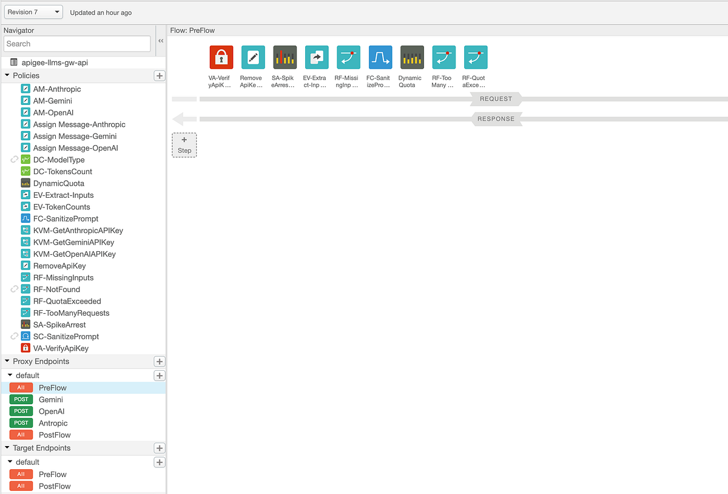
Task: Add a new policy with plus button
Action: tap(160, 76)
